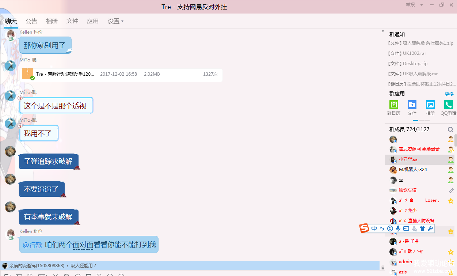Click the message bubble 我用不了

39,133
